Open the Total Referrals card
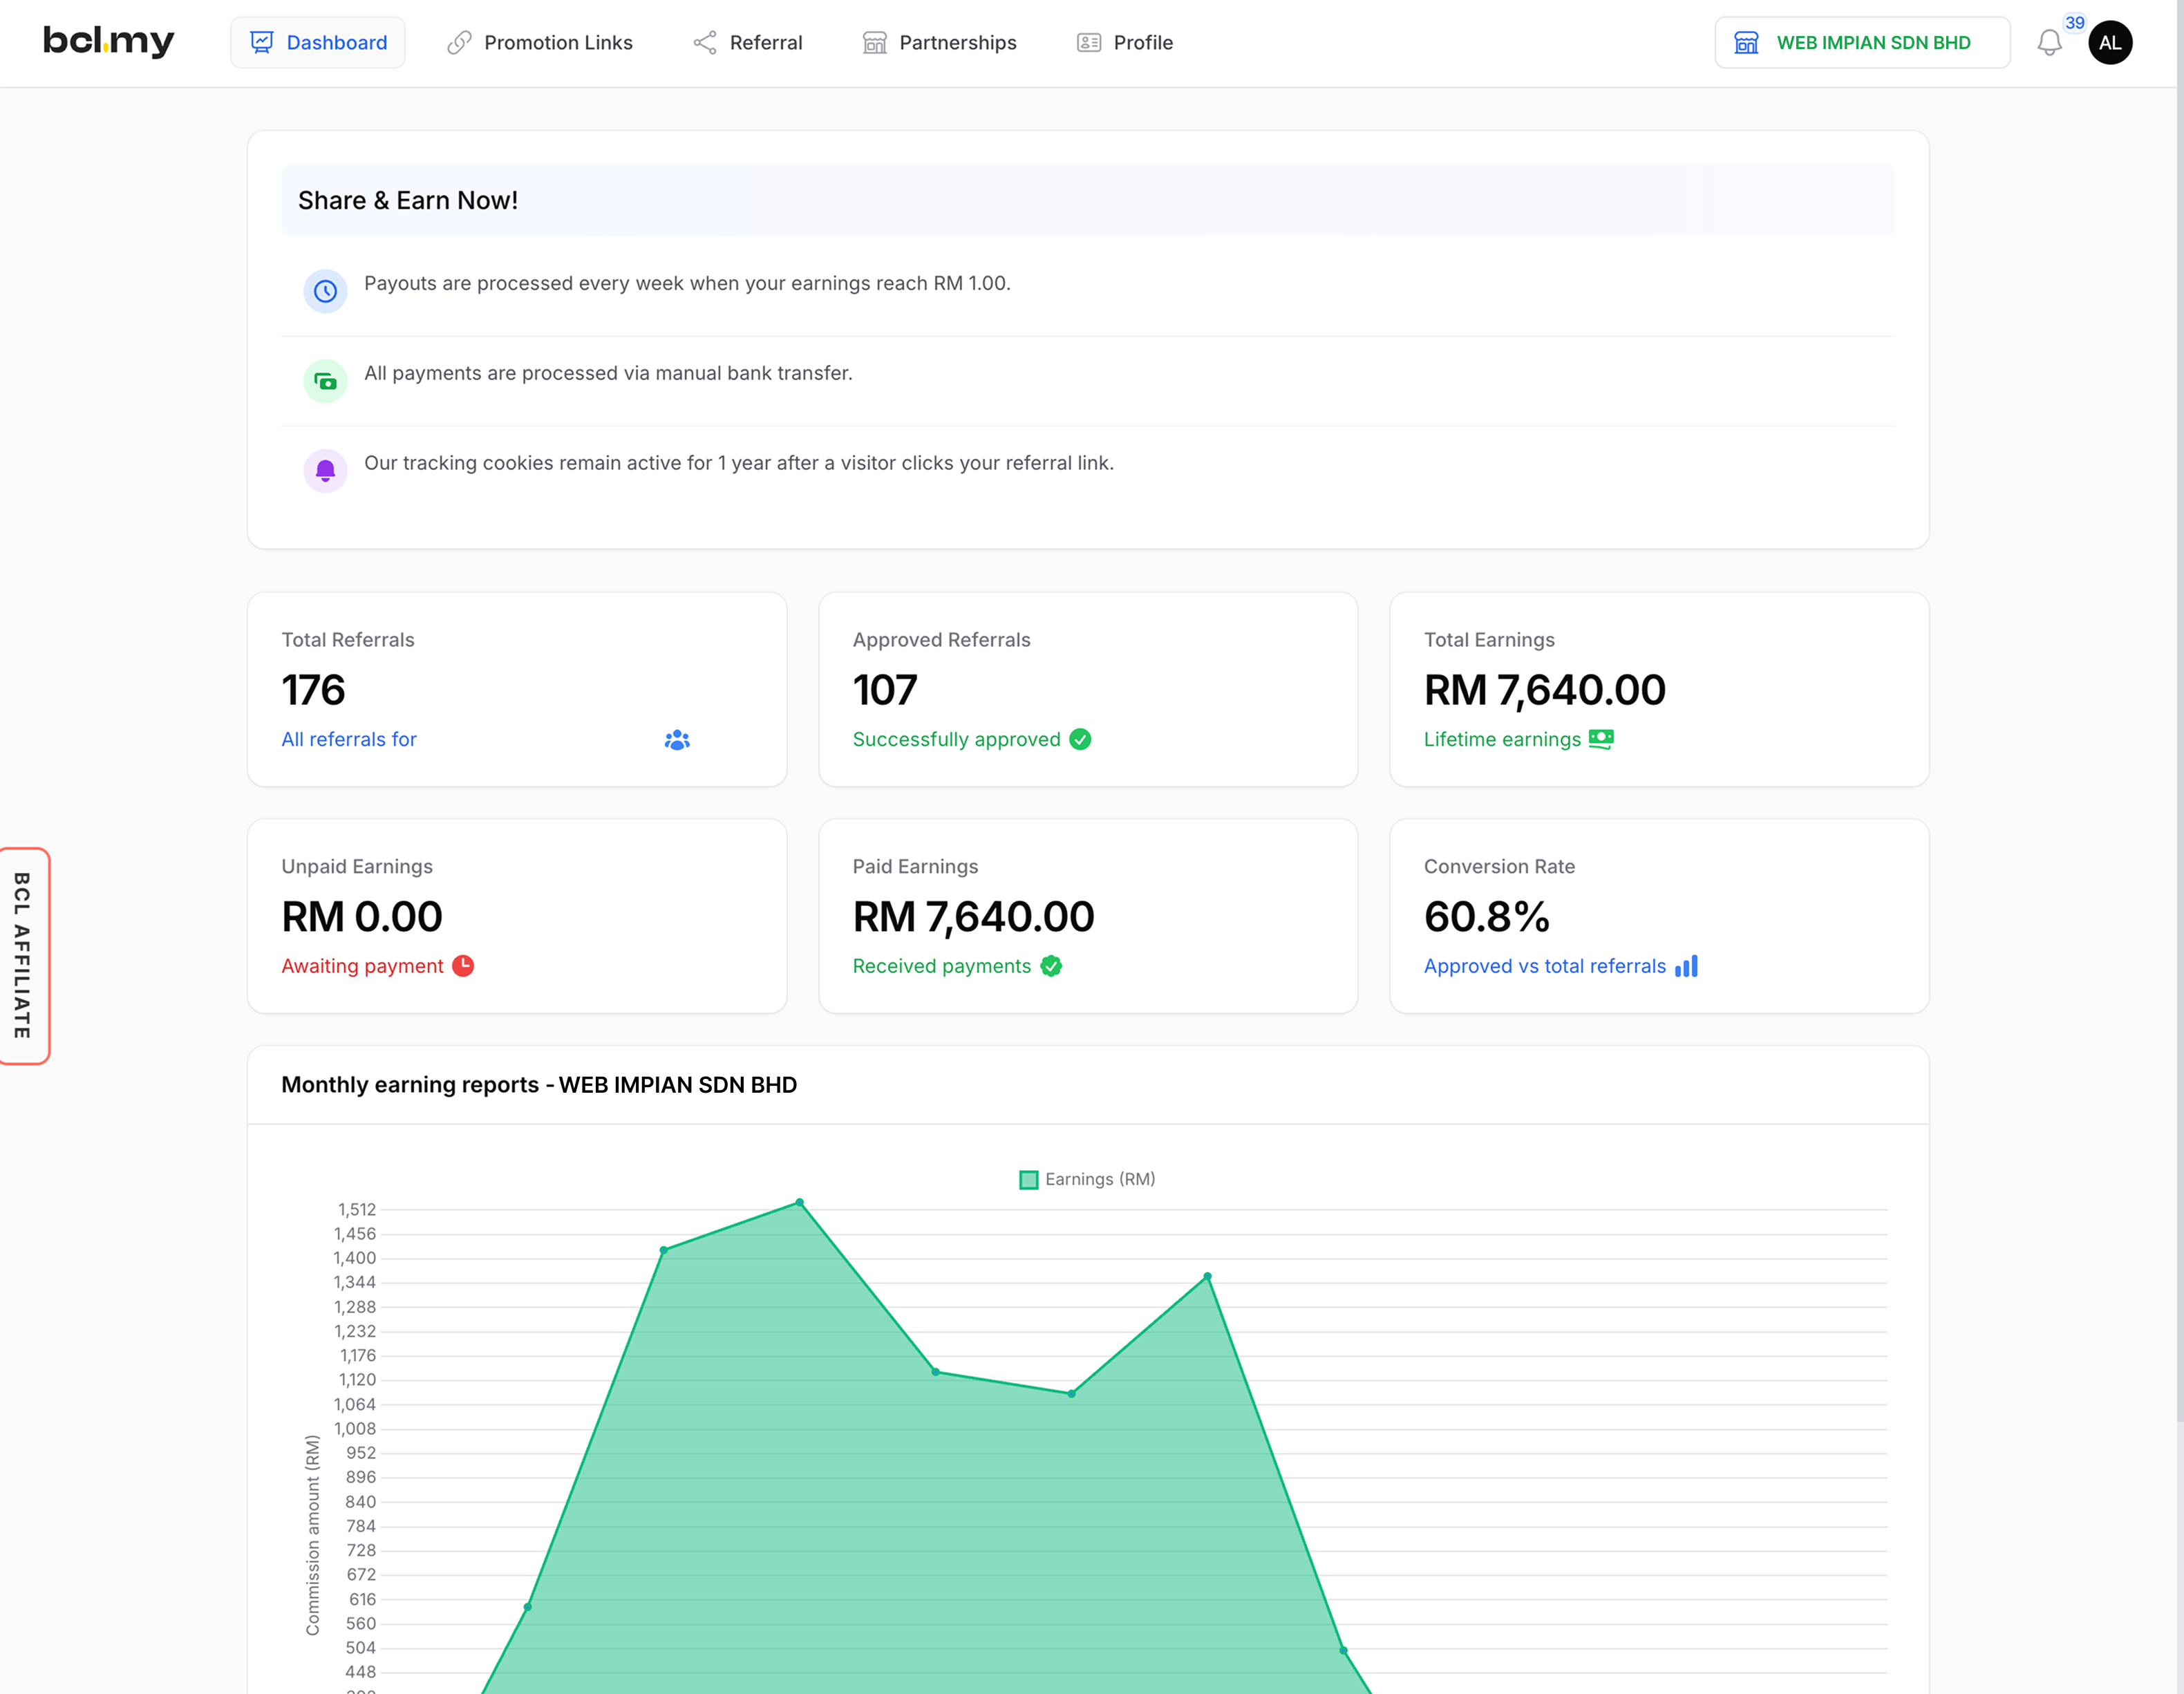 517,689
